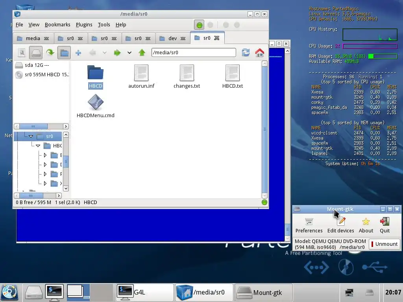Click the network tray icon

pyautogui.click(x=349, y=293)
